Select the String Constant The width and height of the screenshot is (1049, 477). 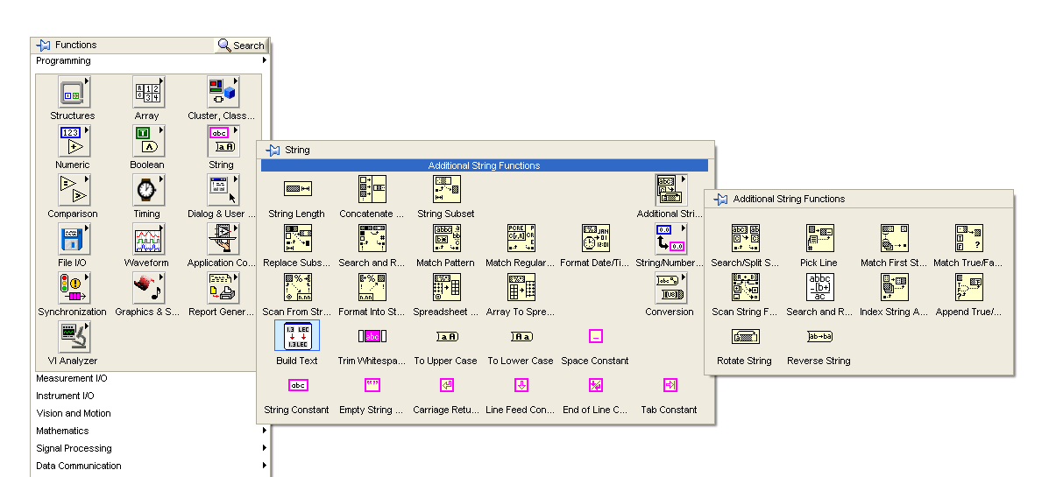pos(298,385)
